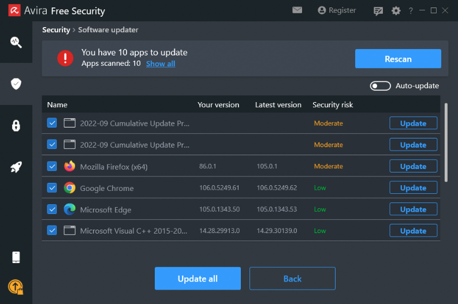The height and width of the screenshot is (304, 458).
Task: Click Security in the breadcrumb
Action: tap(56, 30)
